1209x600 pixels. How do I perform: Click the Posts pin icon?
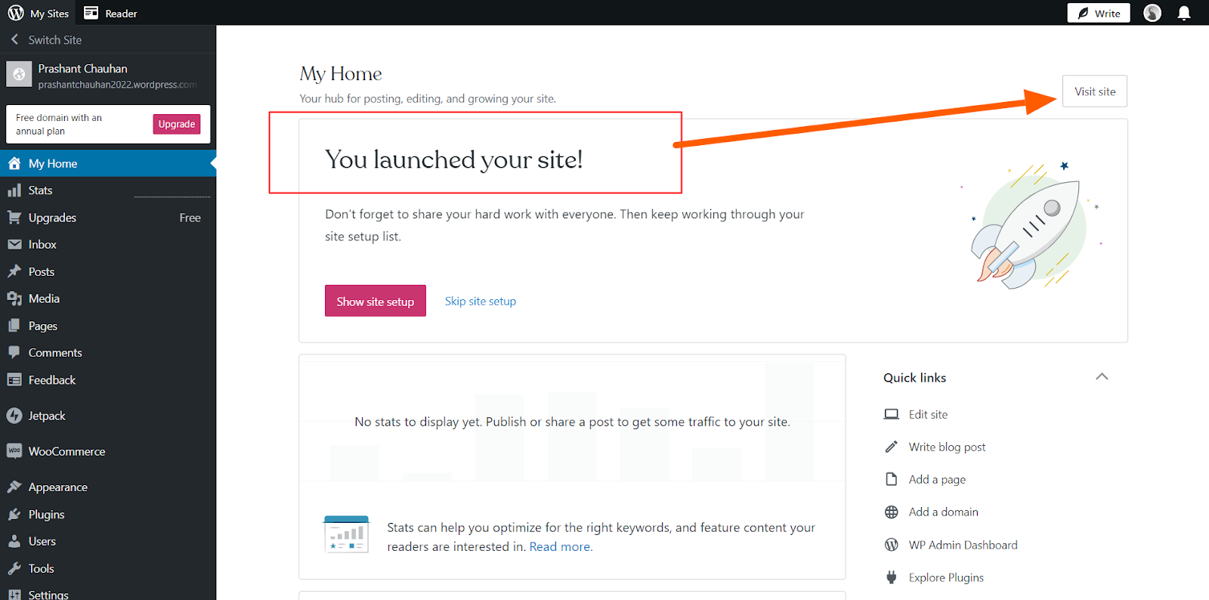[x=14, y=271]
